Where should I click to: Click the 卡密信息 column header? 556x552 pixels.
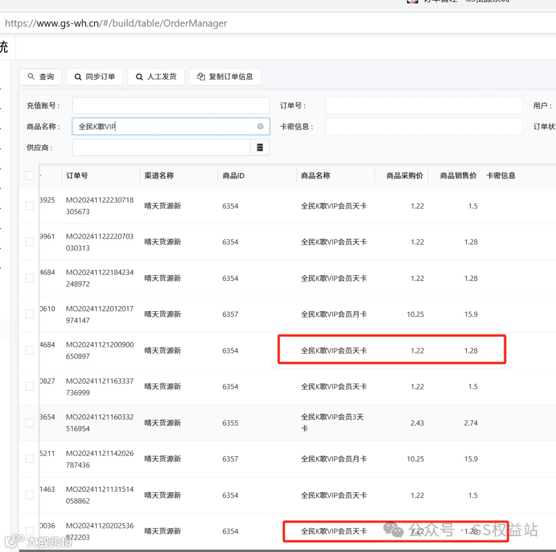point(501,176)
